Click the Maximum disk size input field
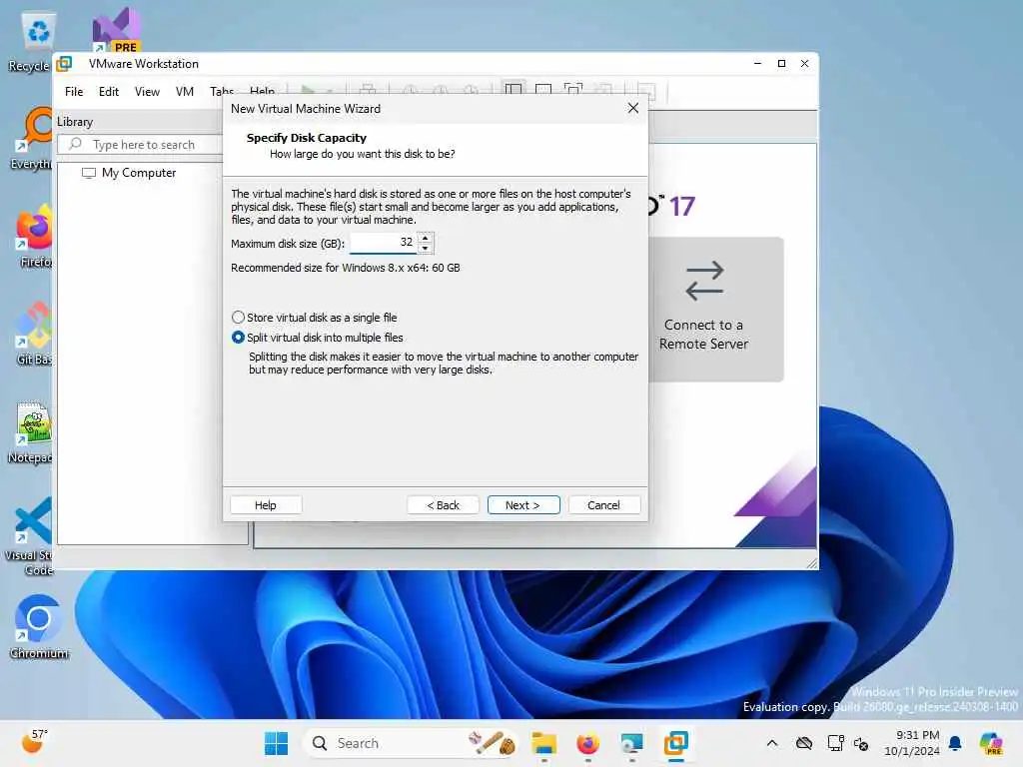The width and height of the screenshot is (1023, 767). 384,243
